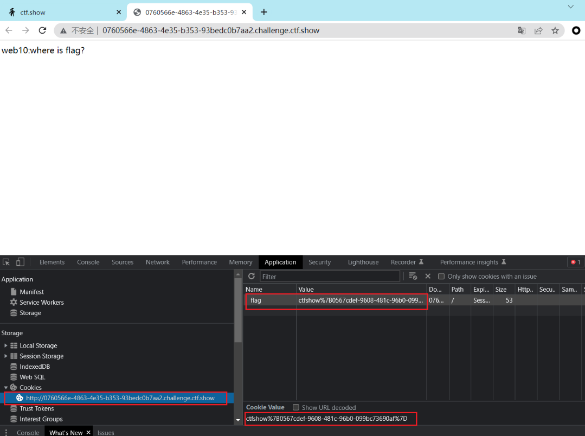Viewport: 585px width, 436px height.
Task: Click the address bar URL
Action: point(211,30)
